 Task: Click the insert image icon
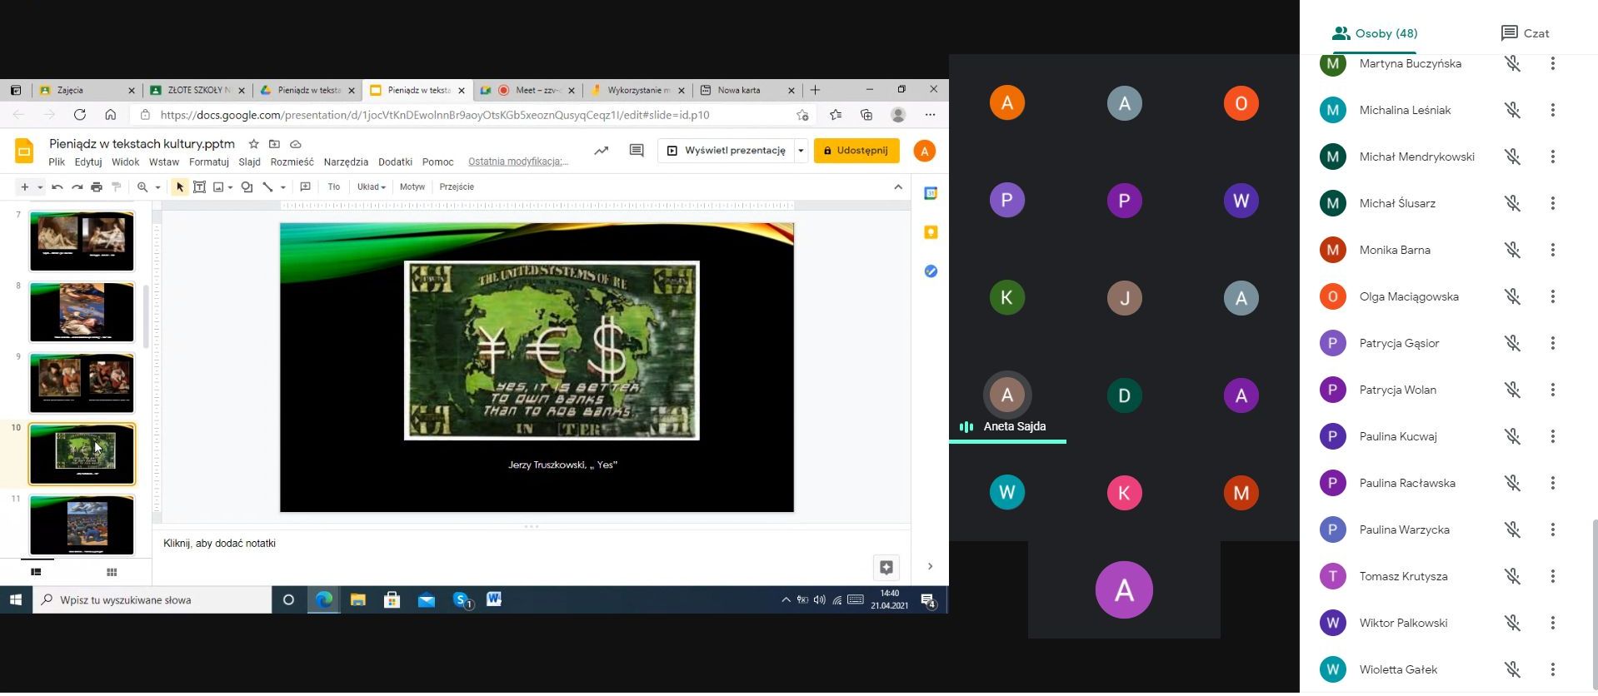(x=218, y=187)
